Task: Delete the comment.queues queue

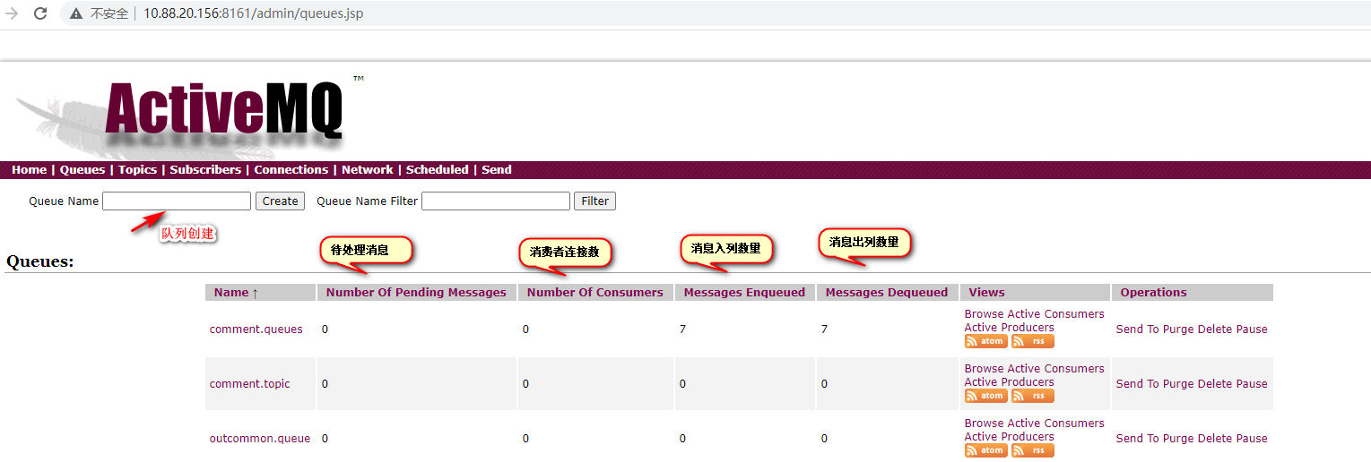Action: (1215, 329)
